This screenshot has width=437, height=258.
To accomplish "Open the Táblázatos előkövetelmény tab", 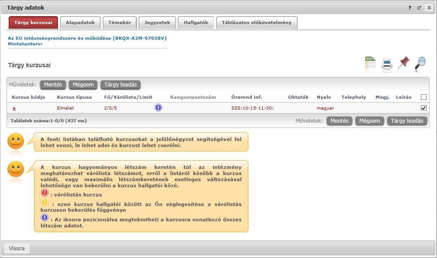I will [x=257, y=23].
